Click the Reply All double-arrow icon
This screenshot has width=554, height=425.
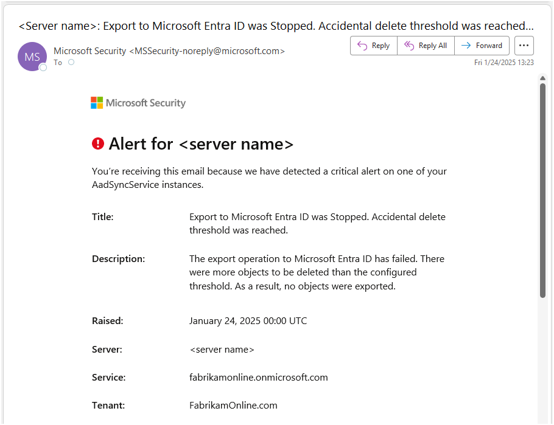pos(409,46)
